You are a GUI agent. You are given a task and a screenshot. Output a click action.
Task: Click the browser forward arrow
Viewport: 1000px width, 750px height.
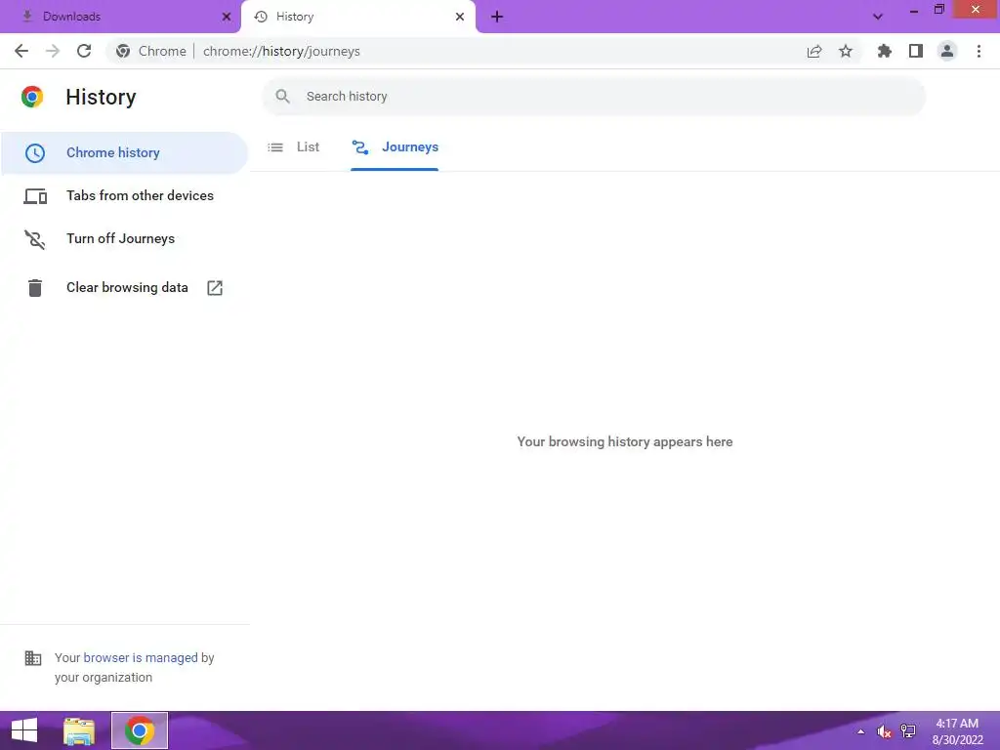(x=53, y=51)
